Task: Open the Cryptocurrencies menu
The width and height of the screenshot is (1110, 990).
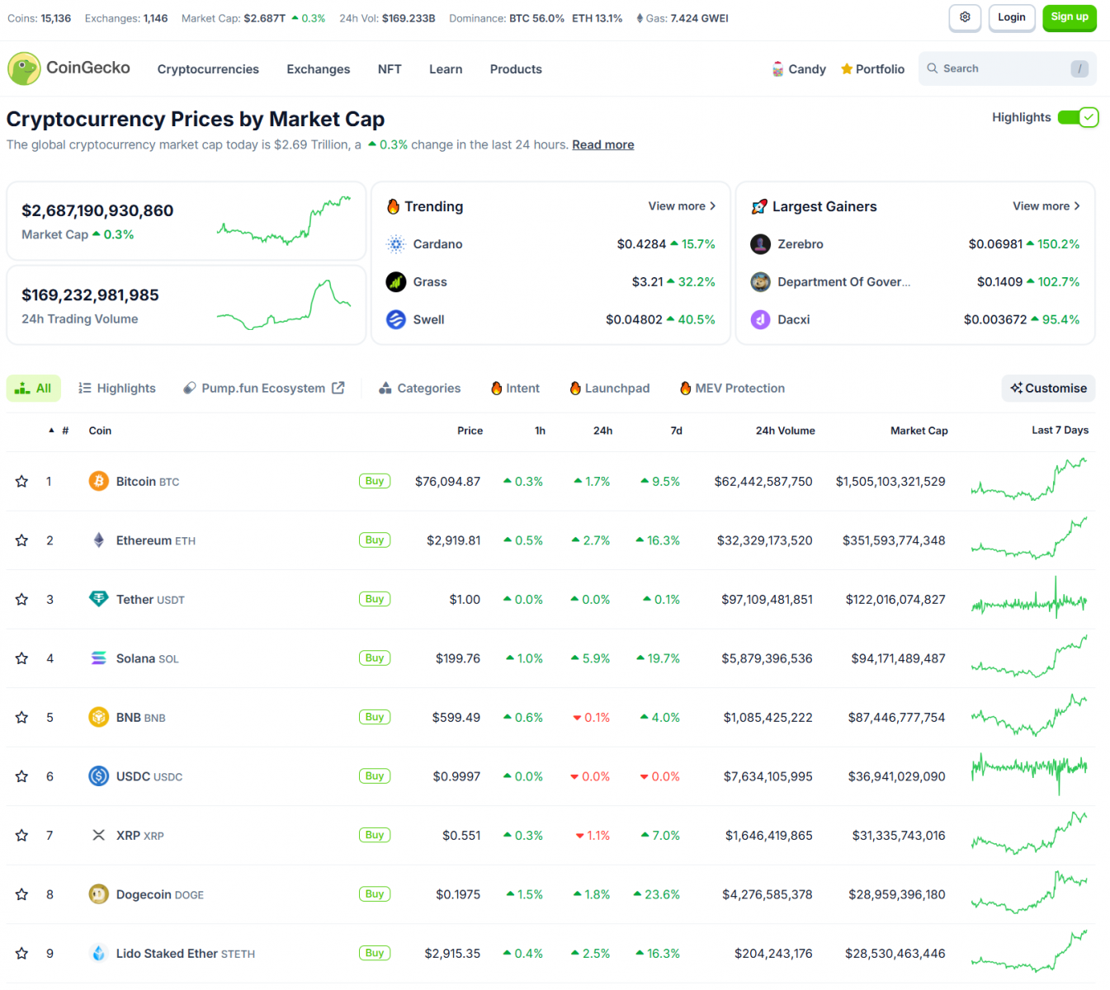Action: coord(208,69)
